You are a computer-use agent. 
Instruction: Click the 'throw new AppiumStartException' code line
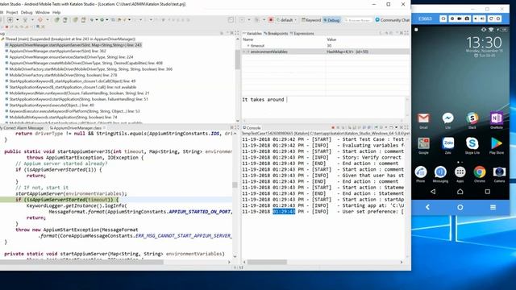tap(77, 230)
